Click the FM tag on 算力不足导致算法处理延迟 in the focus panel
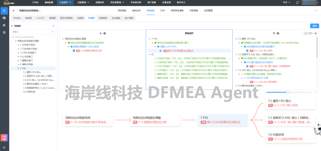The image size is (321, 151). 165,51
